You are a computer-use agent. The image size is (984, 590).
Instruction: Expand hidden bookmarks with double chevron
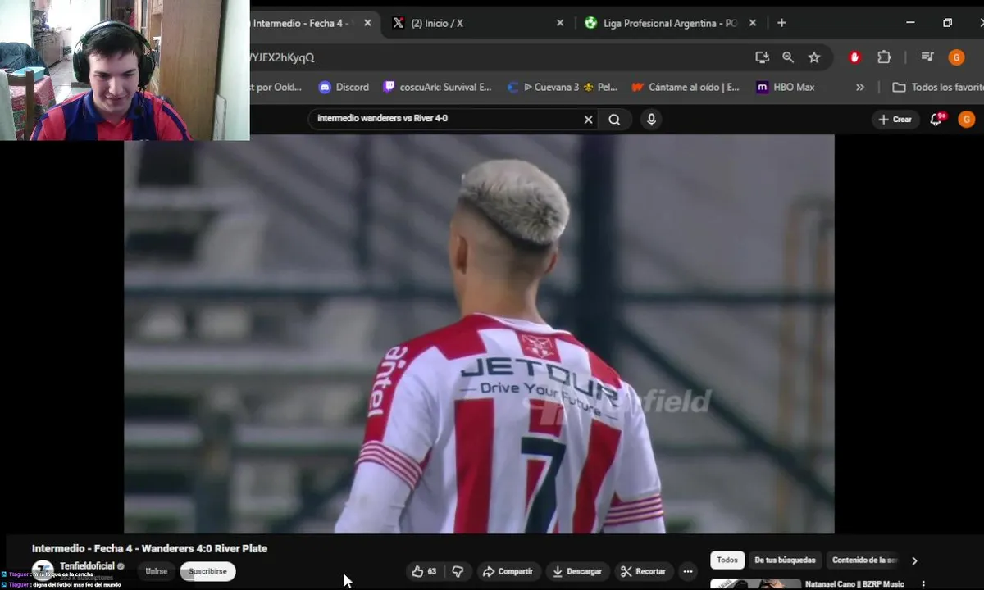click(x=860, y=87)
